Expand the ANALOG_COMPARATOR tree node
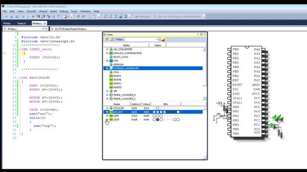 [107, 53]
